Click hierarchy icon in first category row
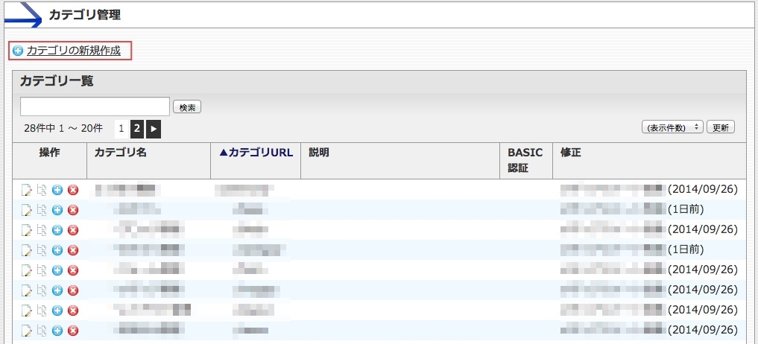 coord(42,190)
